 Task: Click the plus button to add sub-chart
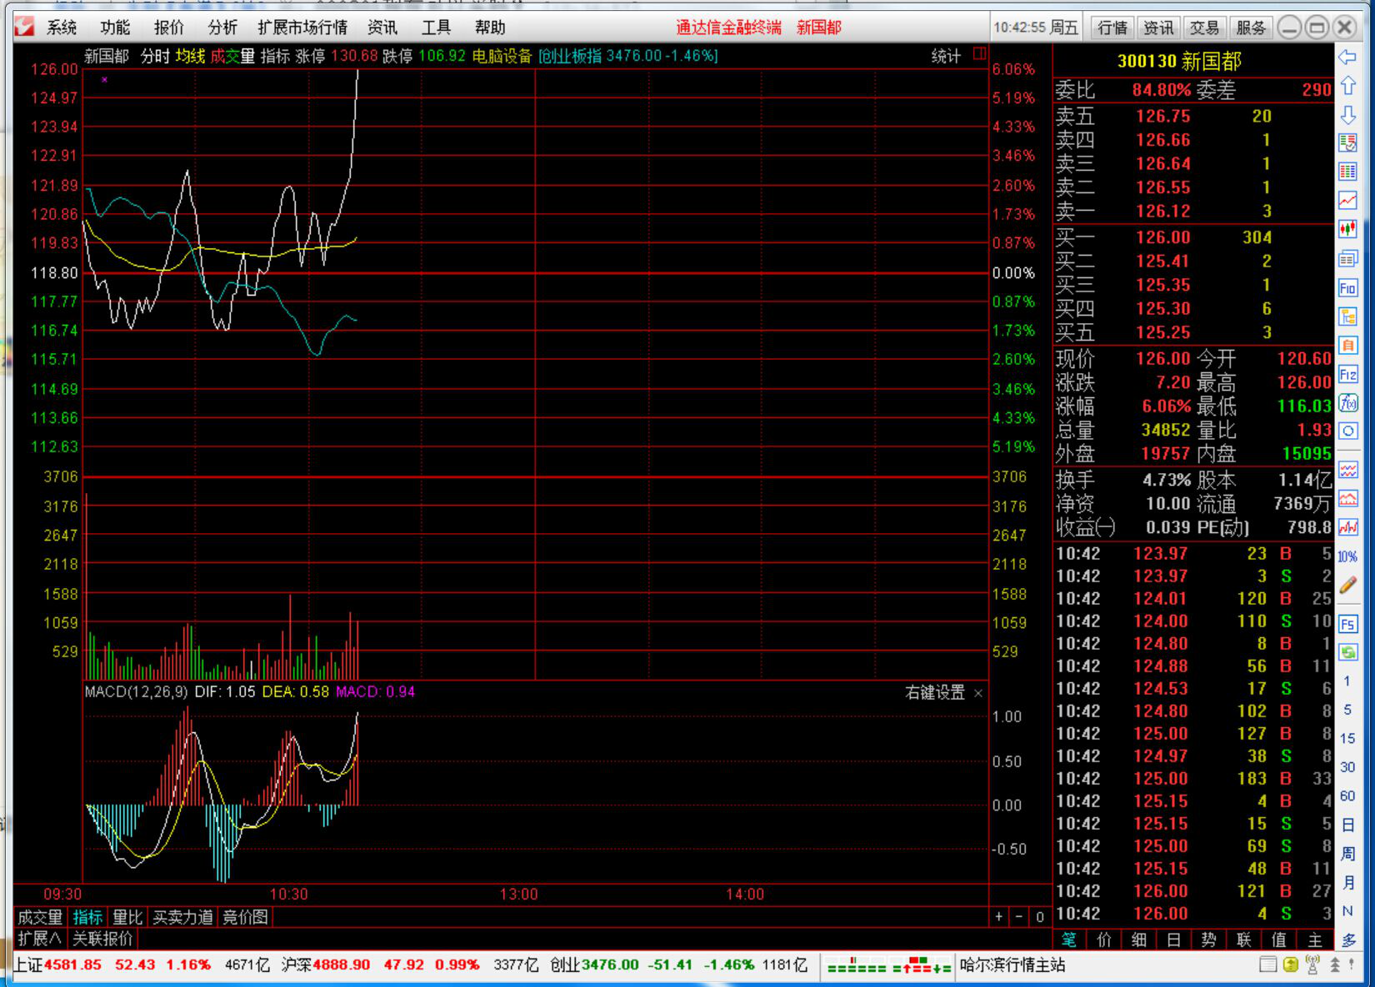[x=998, y=916]
